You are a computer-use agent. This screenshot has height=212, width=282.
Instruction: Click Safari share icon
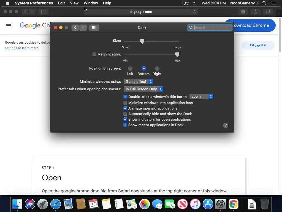coord(255,12)
